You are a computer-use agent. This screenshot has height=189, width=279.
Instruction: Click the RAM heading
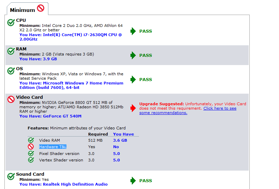[21, 49]
